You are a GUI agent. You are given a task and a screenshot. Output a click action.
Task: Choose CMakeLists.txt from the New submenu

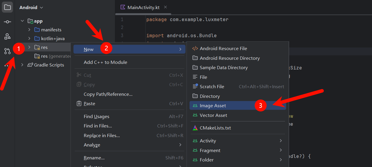pyautogui.click(x=215, y=128)
